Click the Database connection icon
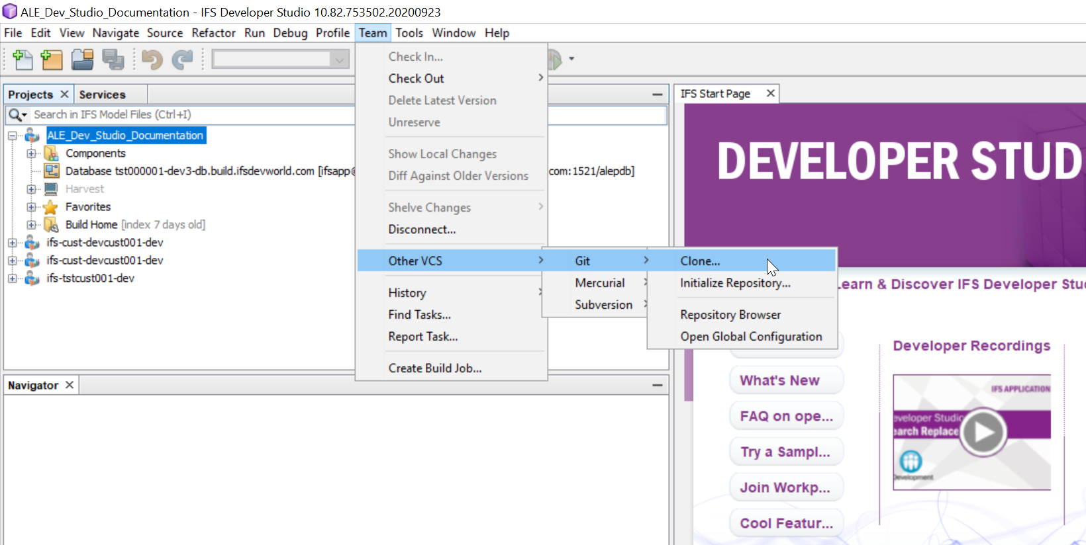Image resolution: width=1086 pixels, height=545 pixels. tap(52, 171)
